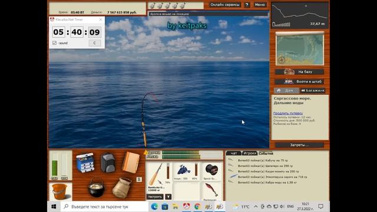Viewport: 377px width, 212px height.
Task: Toggle the sound checkbox in timer
Action: click(x=54, y=43)
